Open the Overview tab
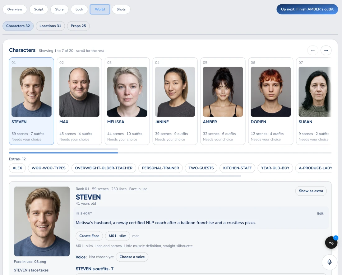342x275 pixels. tap(15, 9)
